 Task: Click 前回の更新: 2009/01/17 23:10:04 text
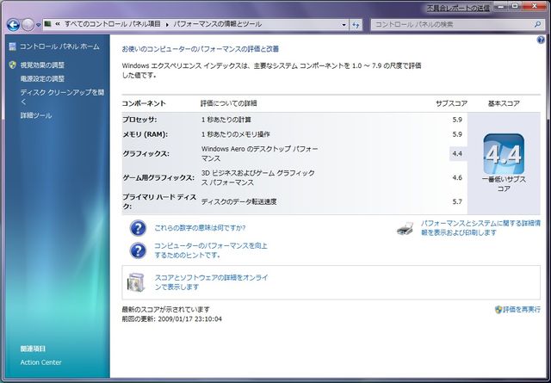point(172,319)
